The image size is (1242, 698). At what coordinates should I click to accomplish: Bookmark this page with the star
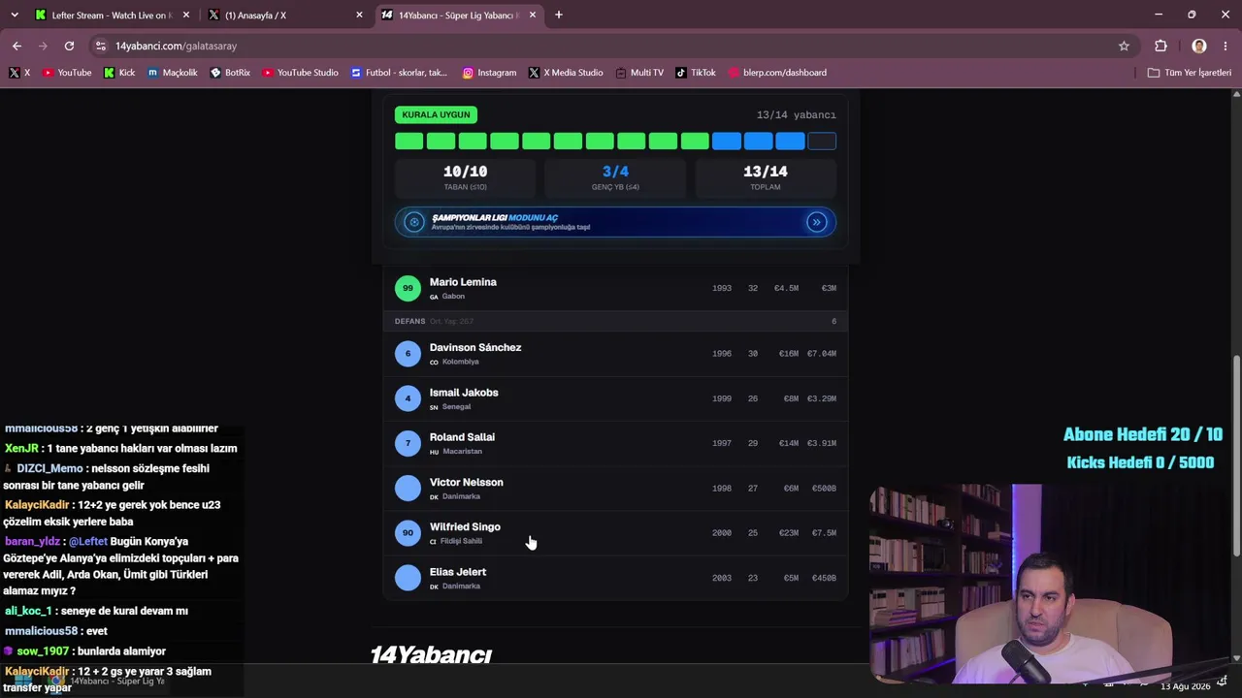tap(1124, 46)
